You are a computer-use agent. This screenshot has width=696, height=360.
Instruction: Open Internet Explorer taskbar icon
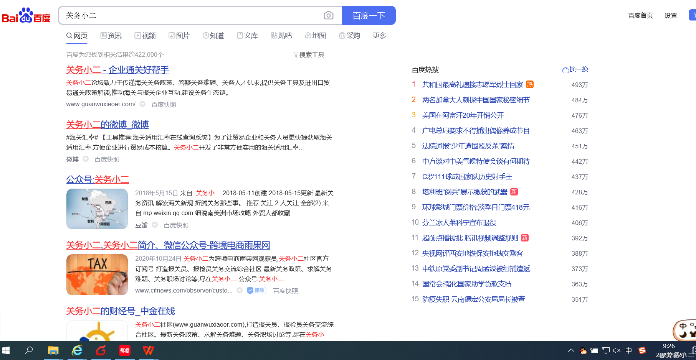click(x=77, y=350)
